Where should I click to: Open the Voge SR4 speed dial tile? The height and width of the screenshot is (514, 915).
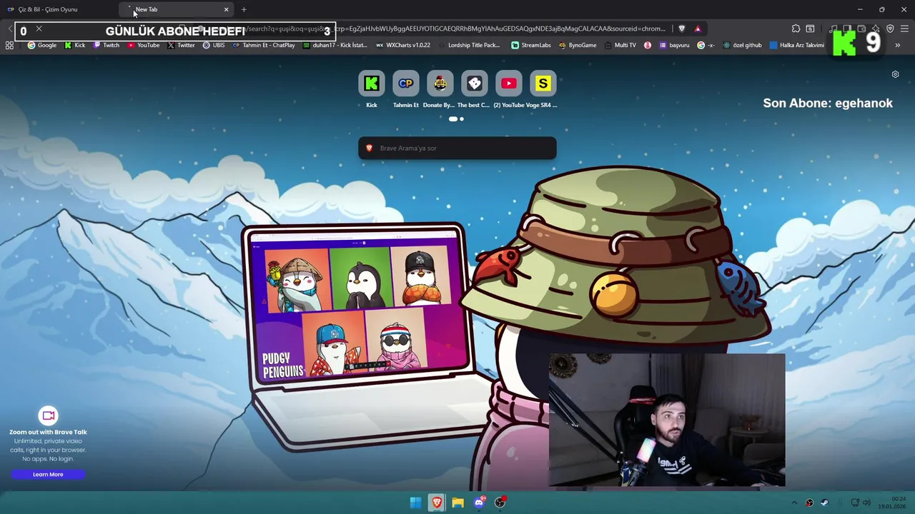coord(543,84)
